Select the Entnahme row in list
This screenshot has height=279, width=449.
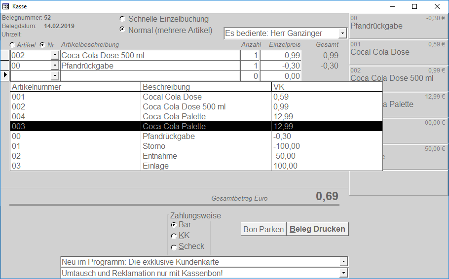point(196,156)
